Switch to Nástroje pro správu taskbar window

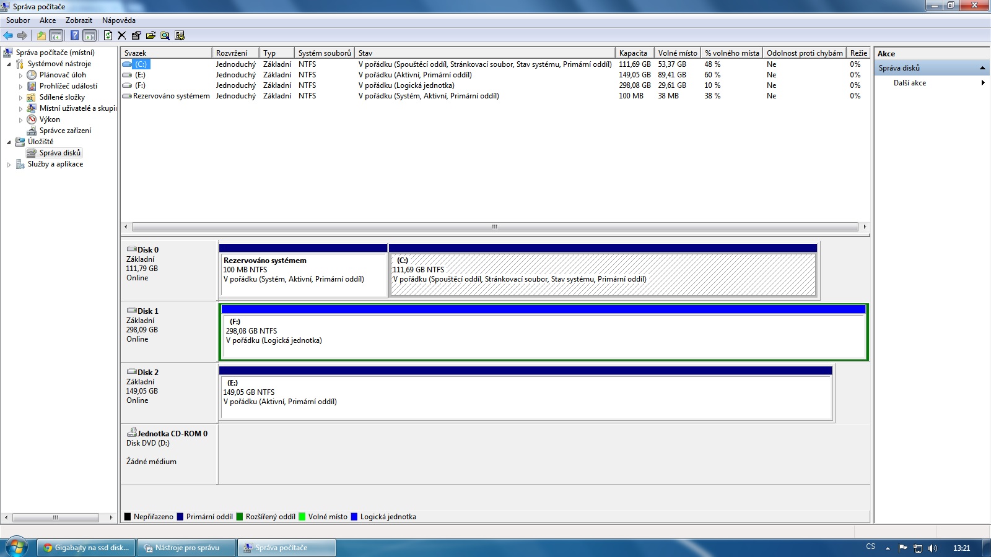pos(186,548)
